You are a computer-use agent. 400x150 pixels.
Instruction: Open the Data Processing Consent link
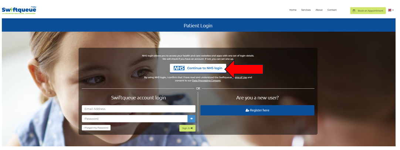(x=206, y=81)
